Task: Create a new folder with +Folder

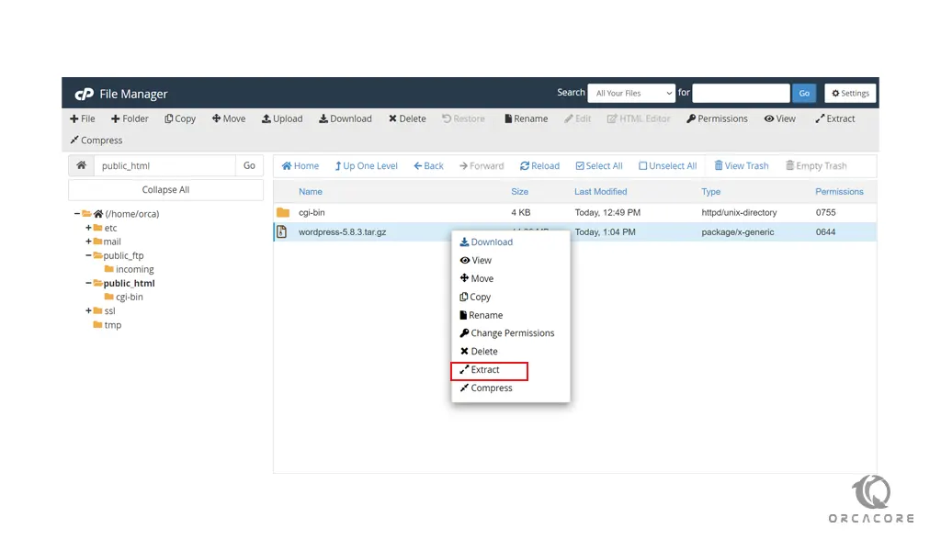Action: point(130,118)
